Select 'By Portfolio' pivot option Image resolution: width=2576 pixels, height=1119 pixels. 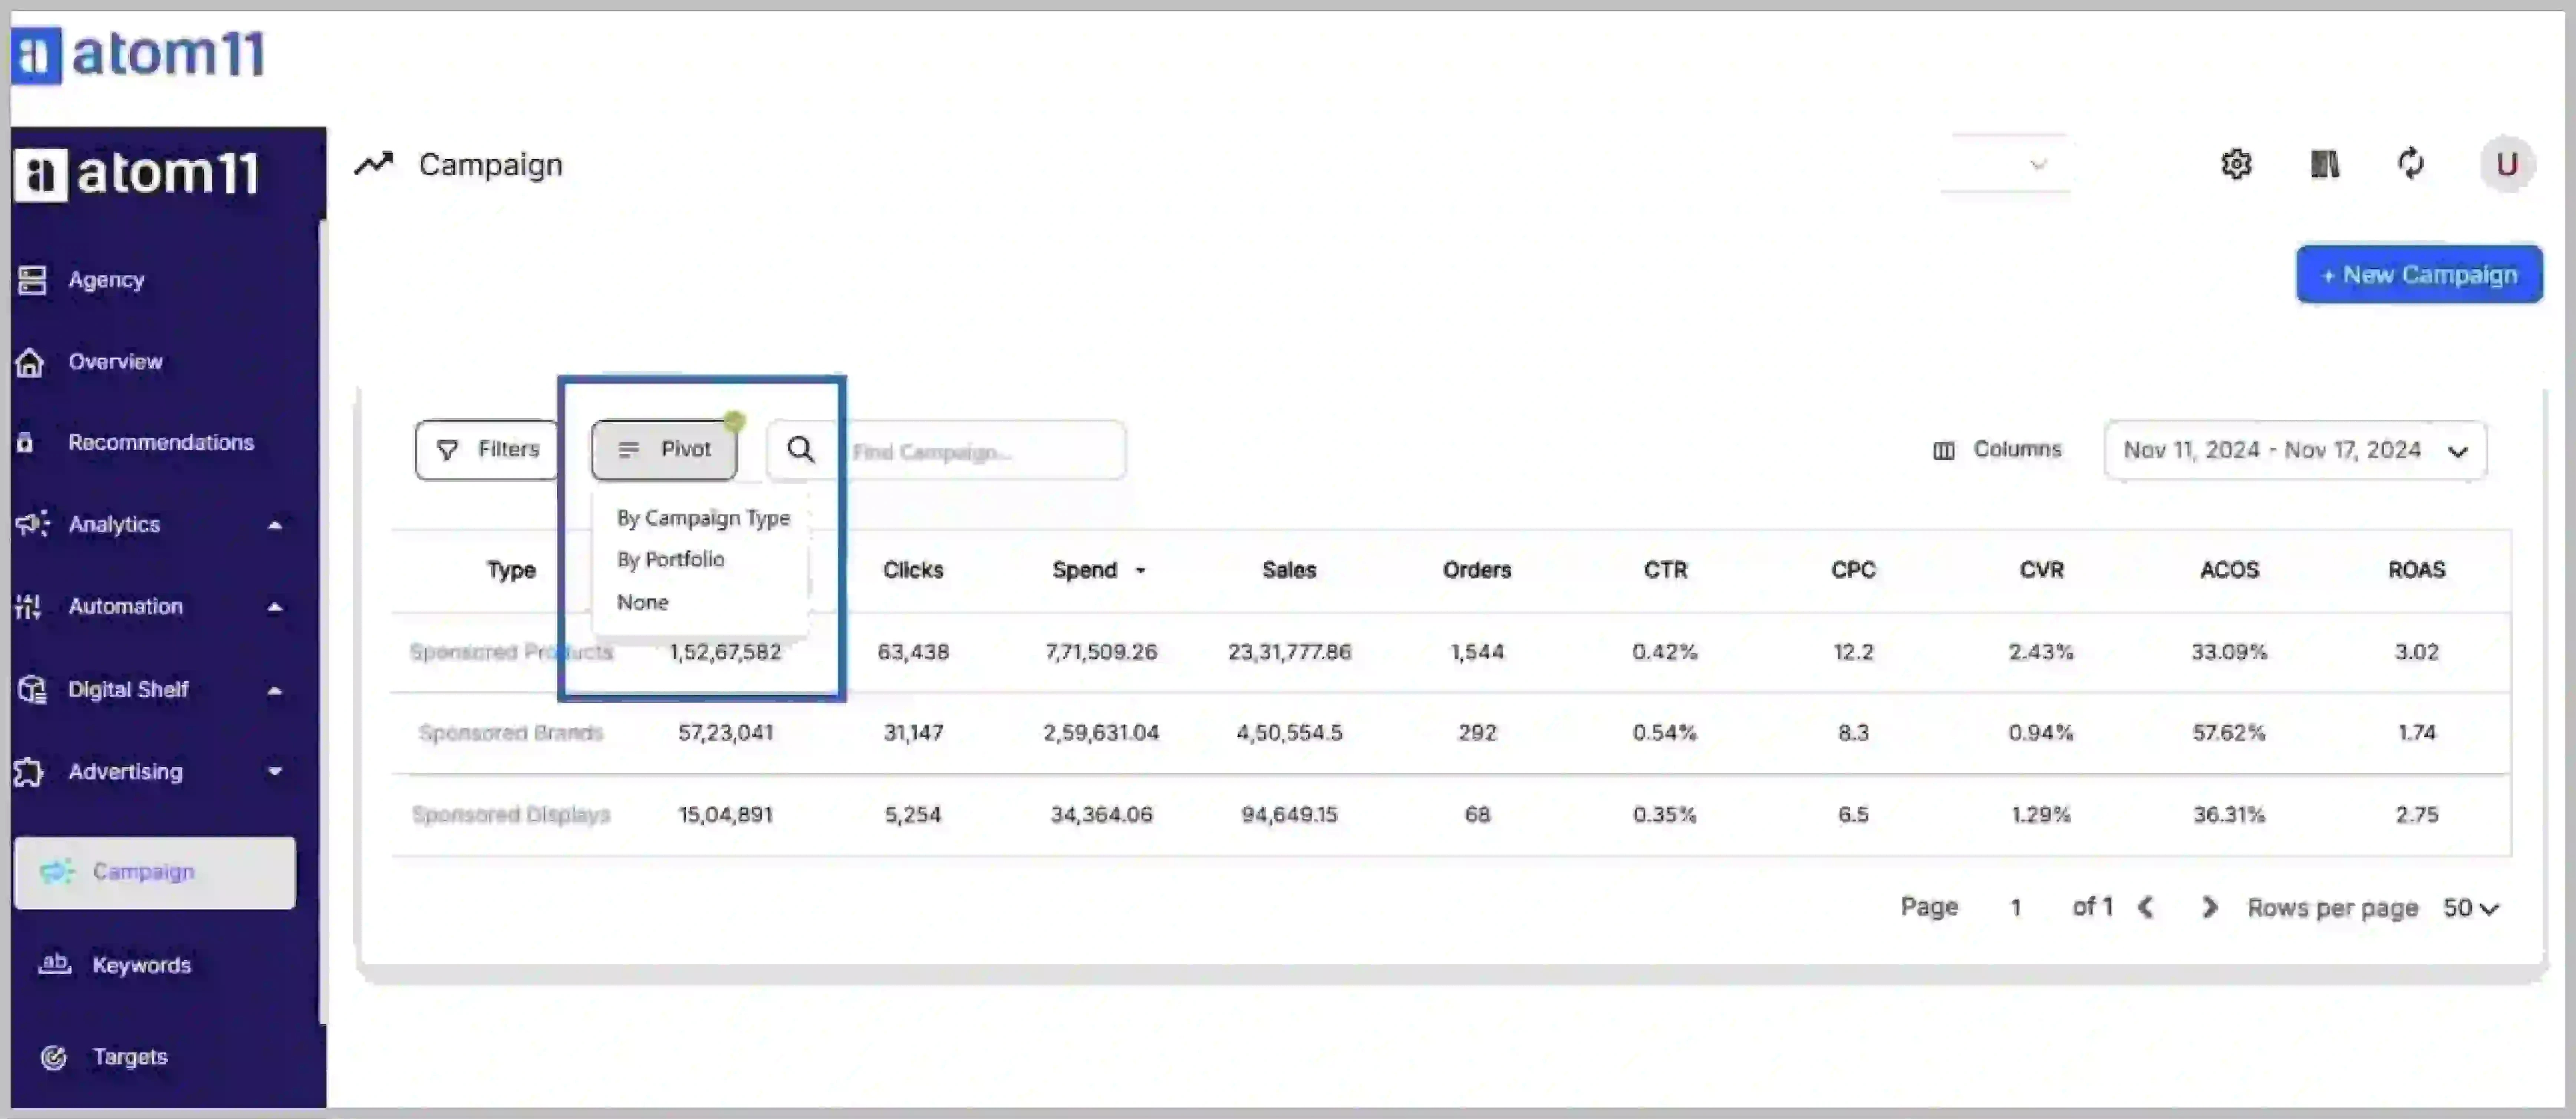670,560
